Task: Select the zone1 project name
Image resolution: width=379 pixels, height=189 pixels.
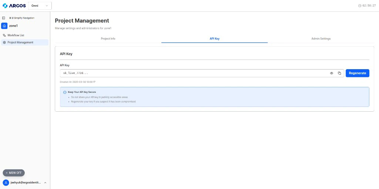Action: pyautogui.click(x=14, y=26)
